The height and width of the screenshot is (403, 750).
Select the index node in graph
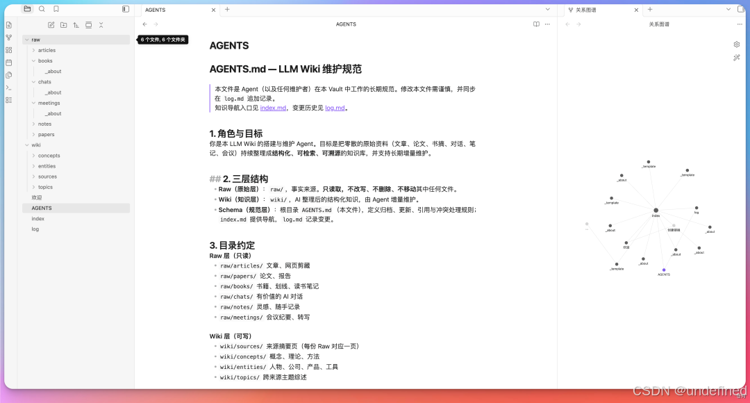pos(656,211)
